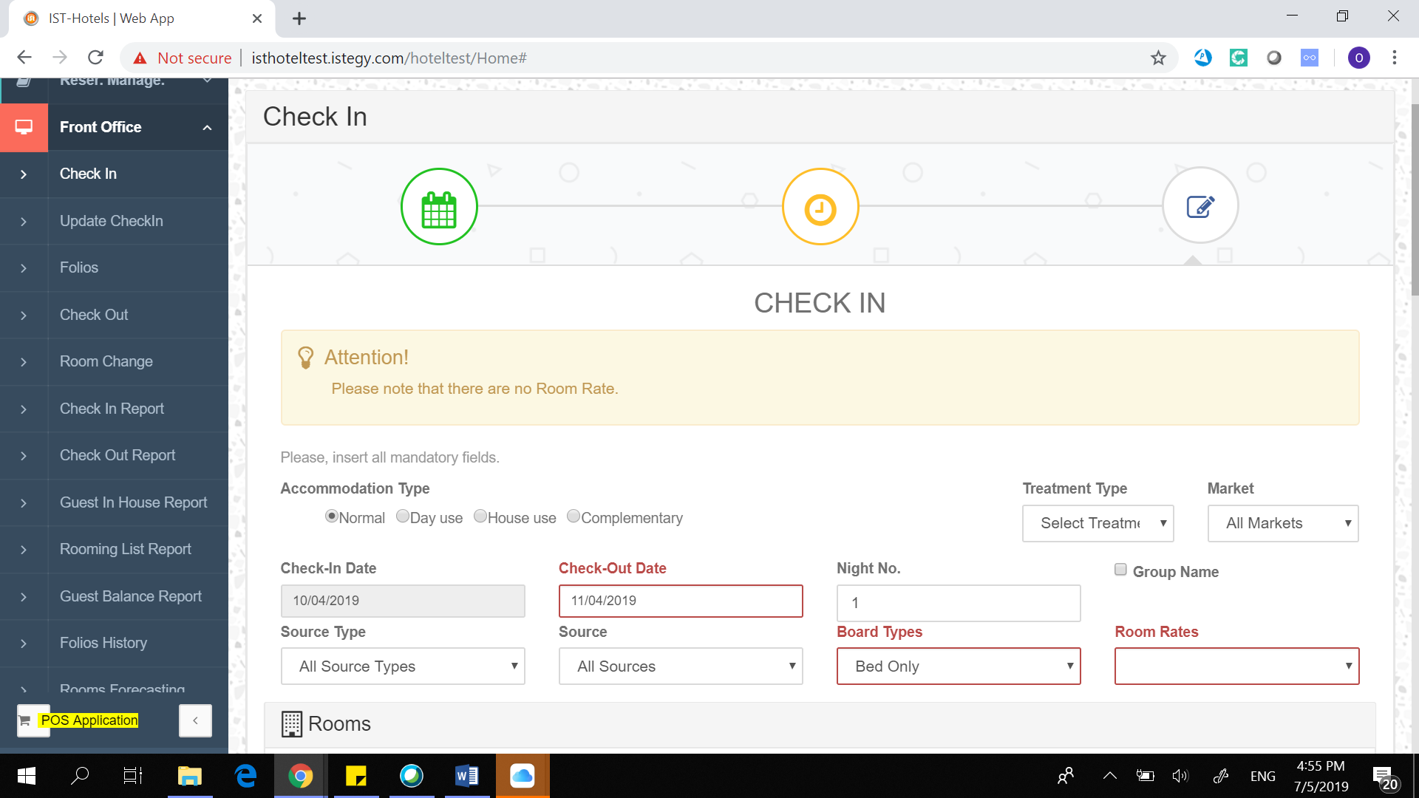Expand the All Source Types dropdown
Image resolution: width=1419 pixels, height=798 pixels.
pos(403,666)
